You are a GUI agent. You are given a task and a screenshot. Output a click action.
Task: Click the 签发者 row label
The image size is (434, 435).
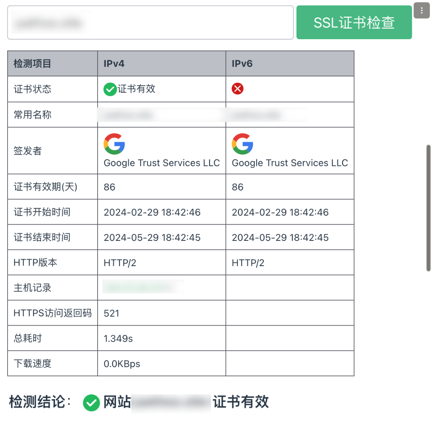28,151
